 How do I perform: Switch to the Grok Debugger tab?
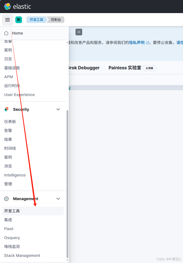pos(84,68)
